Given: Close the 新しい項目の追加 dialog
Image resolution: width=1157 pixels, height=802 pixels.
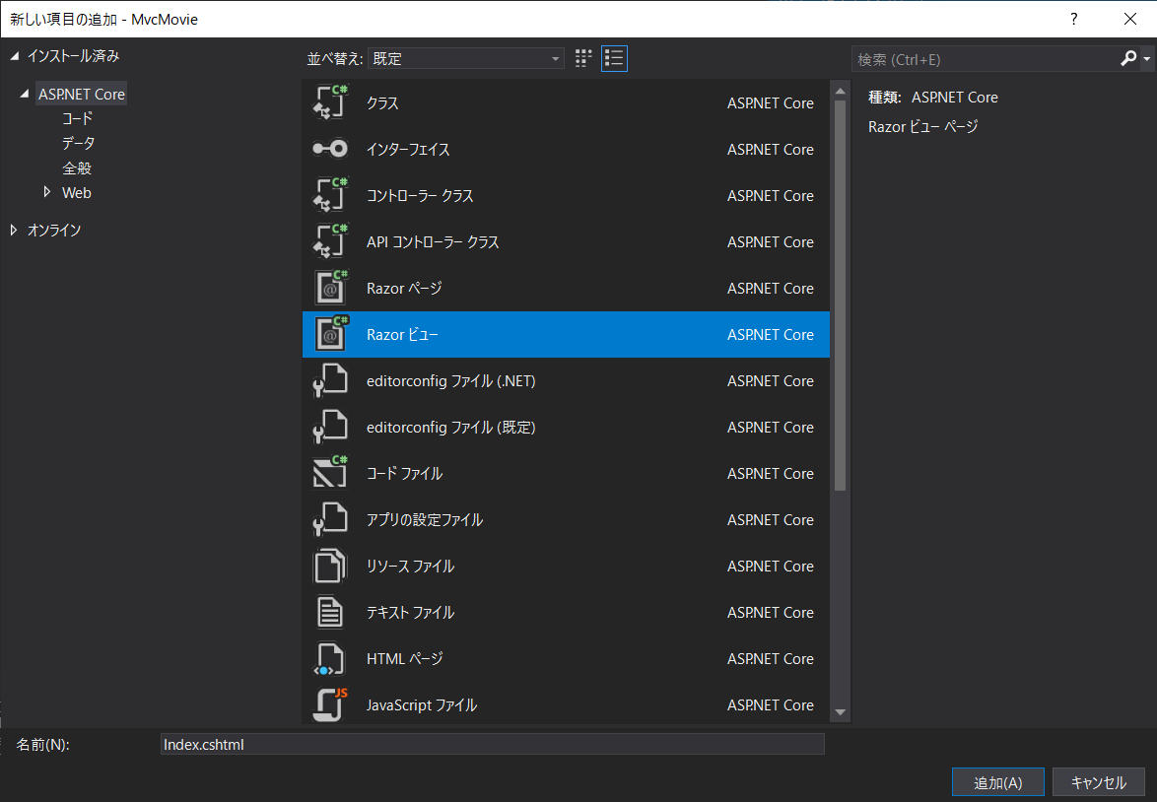Looking at the screenshot, I should 1129,19.
